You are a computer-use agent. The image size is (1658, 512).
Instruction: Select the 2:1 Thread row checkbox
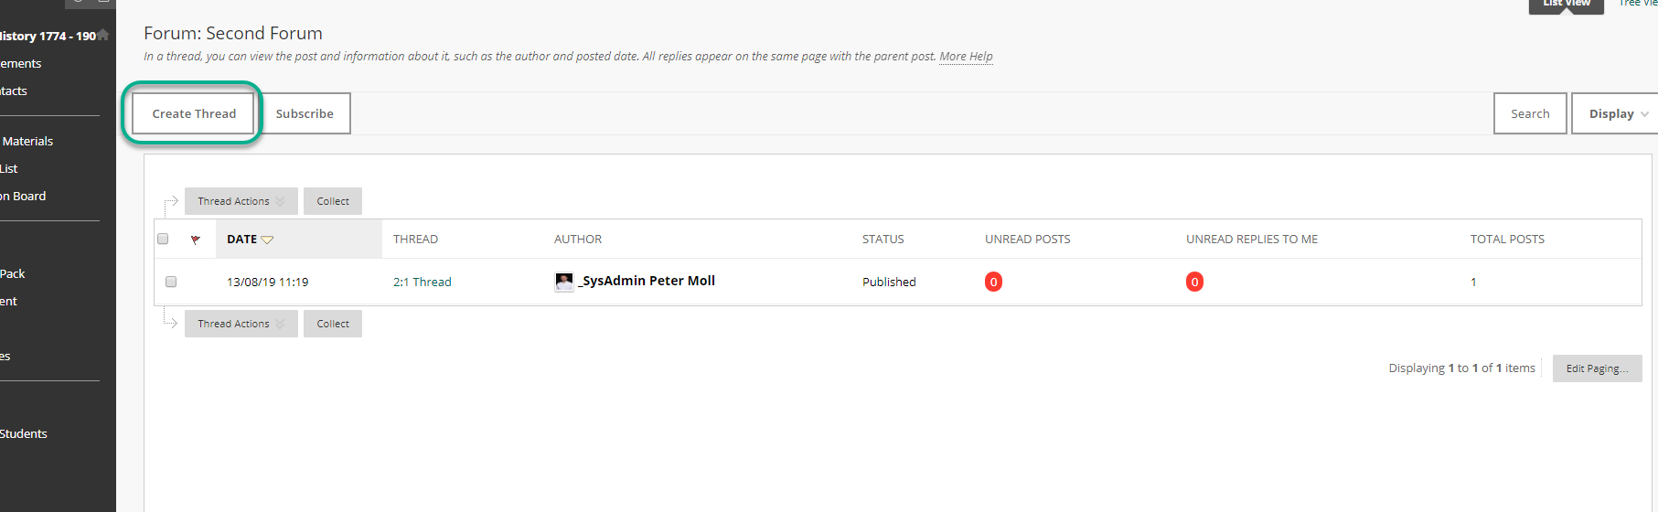171,282
